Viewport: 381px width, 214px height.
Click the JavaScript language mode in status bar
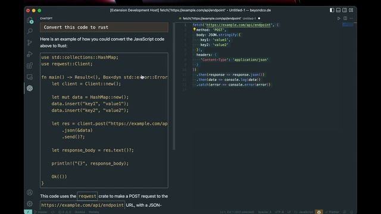click(304, 212)
